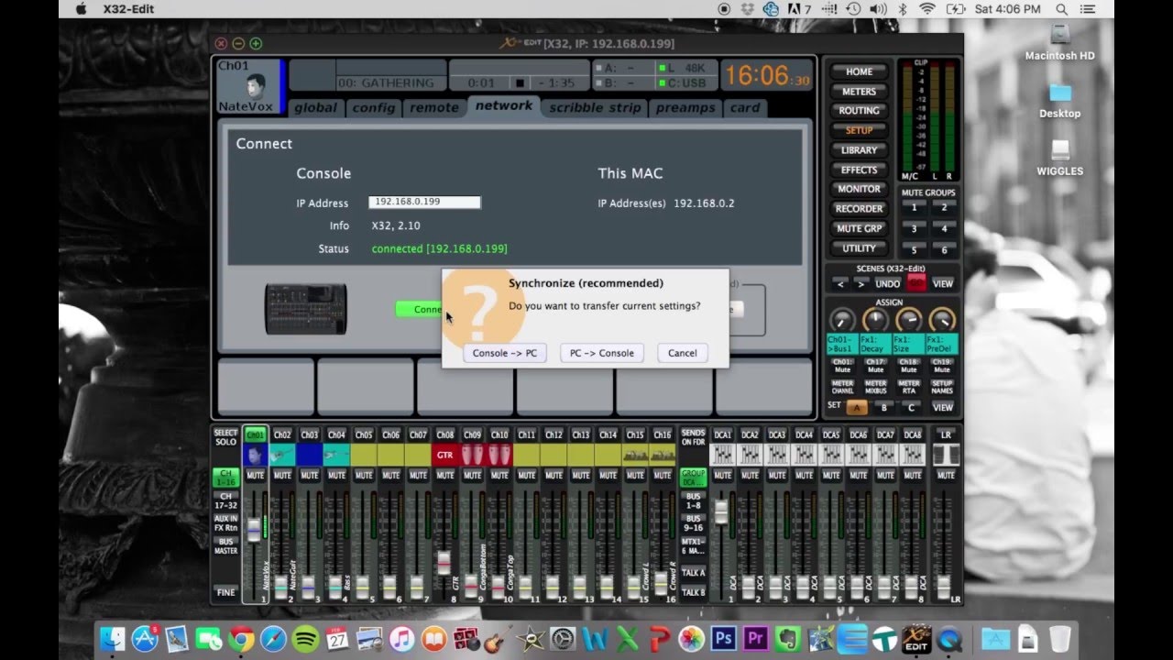Launch Photoshop from the Dock
The height and width of the screenshot is (660, 1173).
(x=724, y=639)
